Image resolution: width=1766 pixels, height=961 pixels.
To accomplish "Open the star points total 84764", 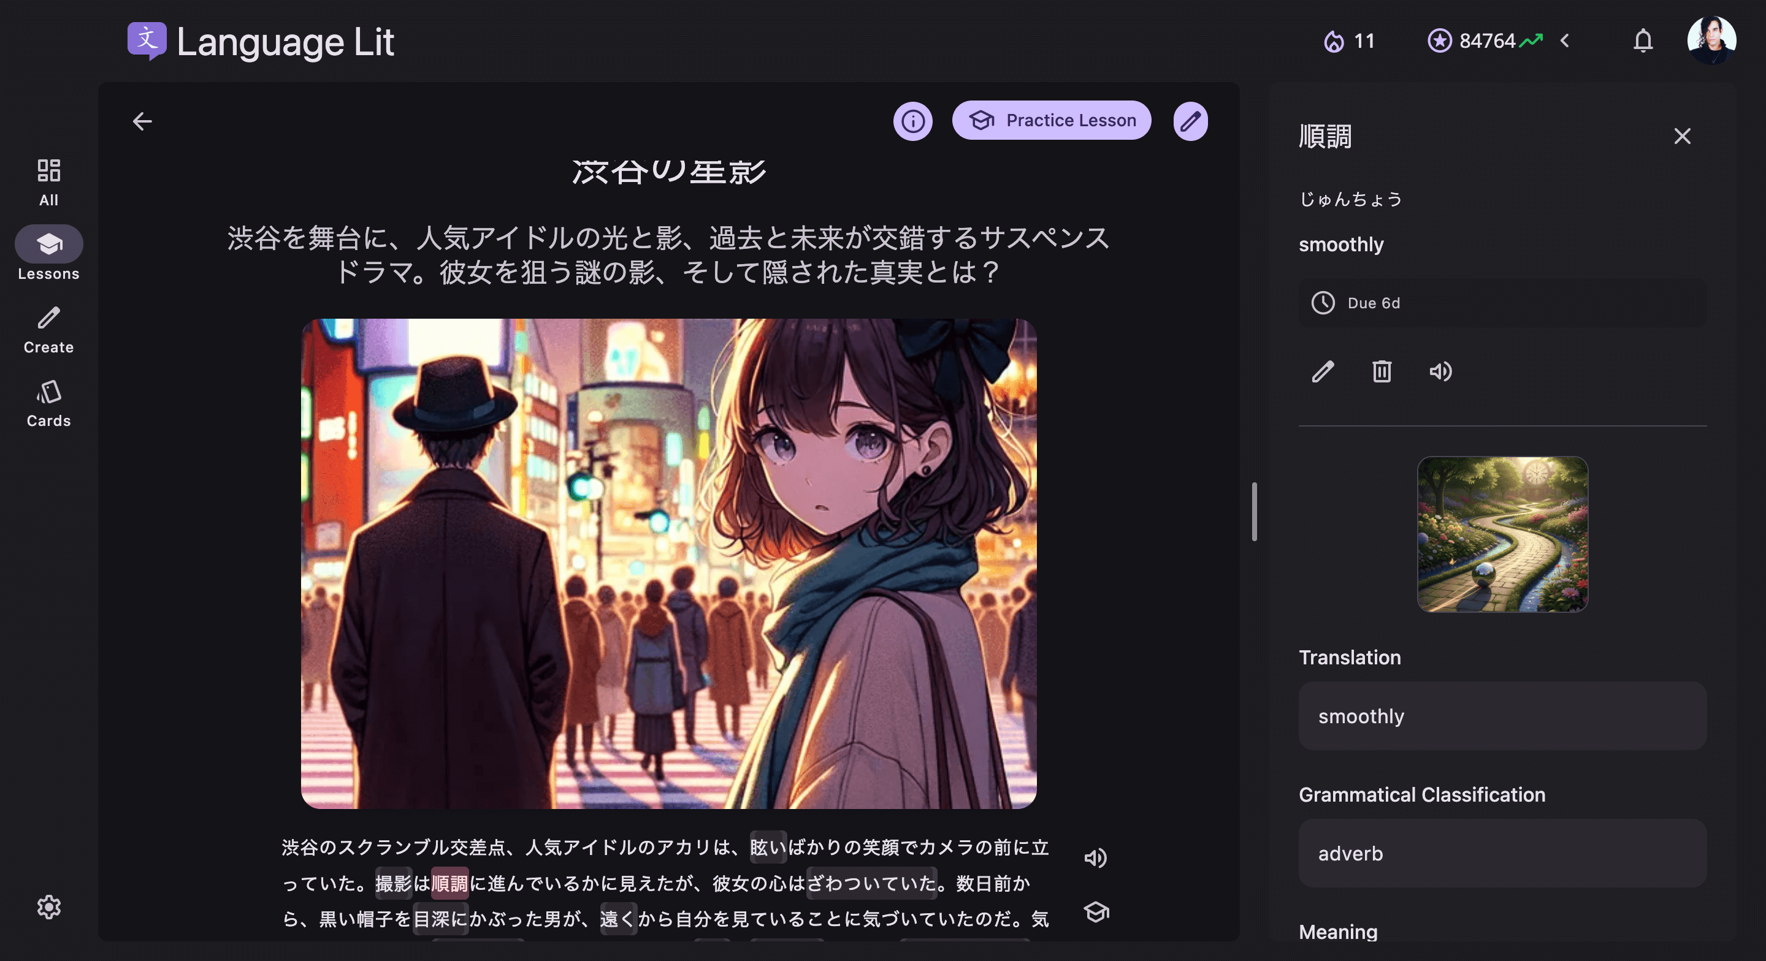I will (x=1485, y=41).
